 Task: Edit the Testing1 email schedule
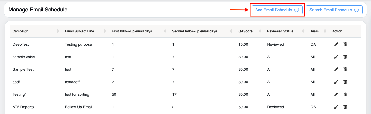[x=336, y=94]
